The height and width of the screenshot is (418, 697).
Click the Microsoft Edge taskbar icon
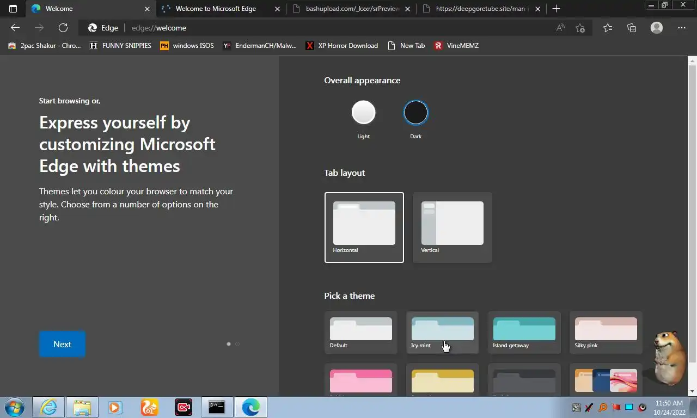250,407
